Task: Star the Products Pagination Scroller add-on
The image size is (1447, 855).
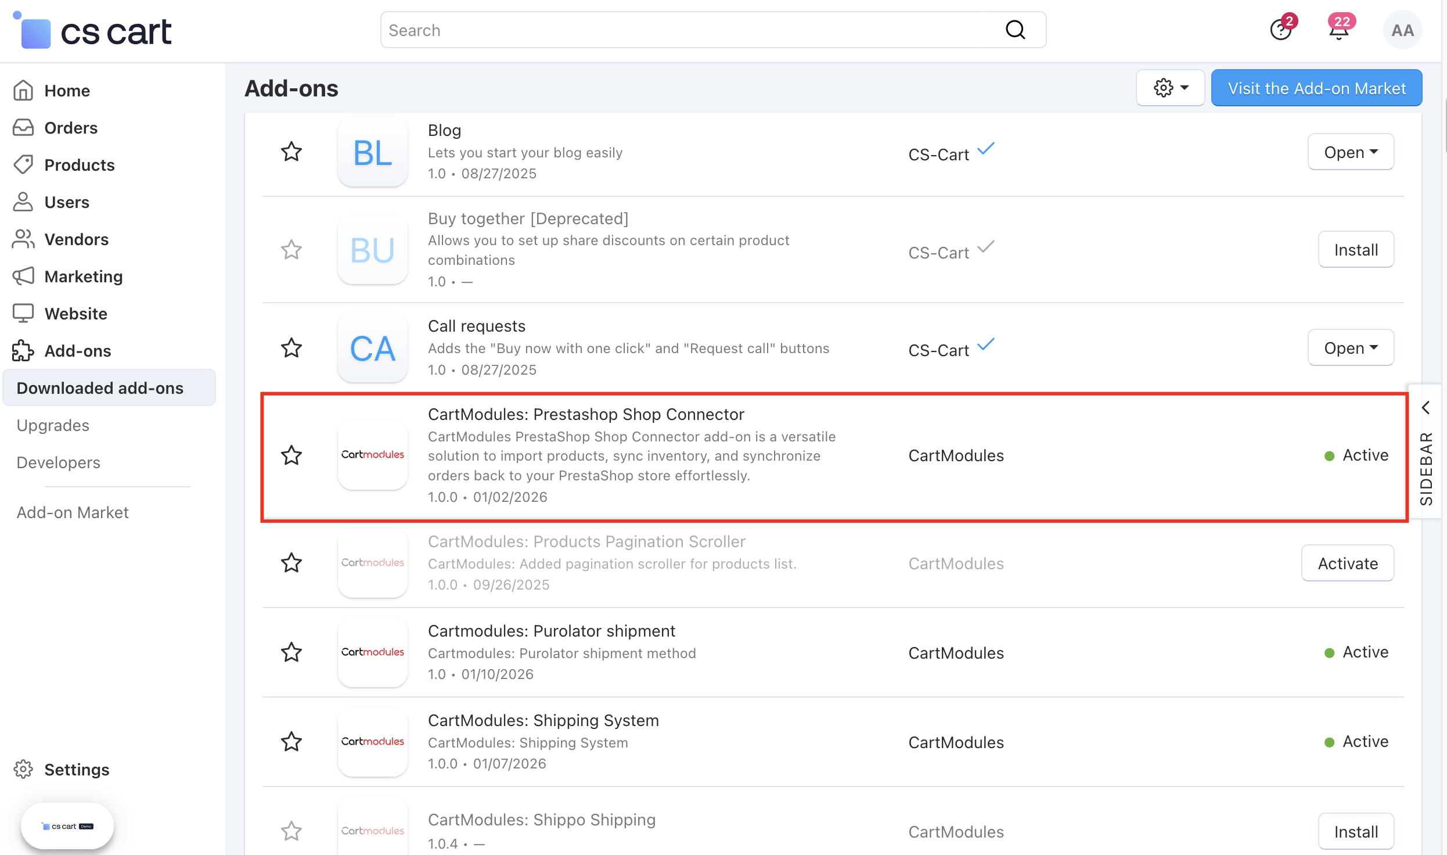Action: pos(291,563)
